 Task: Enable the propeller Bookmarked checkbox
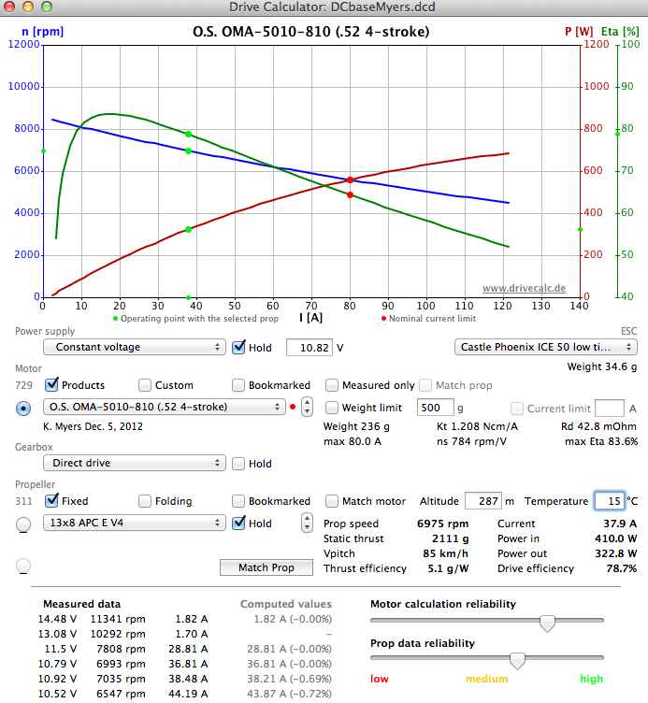click(238, 501)
